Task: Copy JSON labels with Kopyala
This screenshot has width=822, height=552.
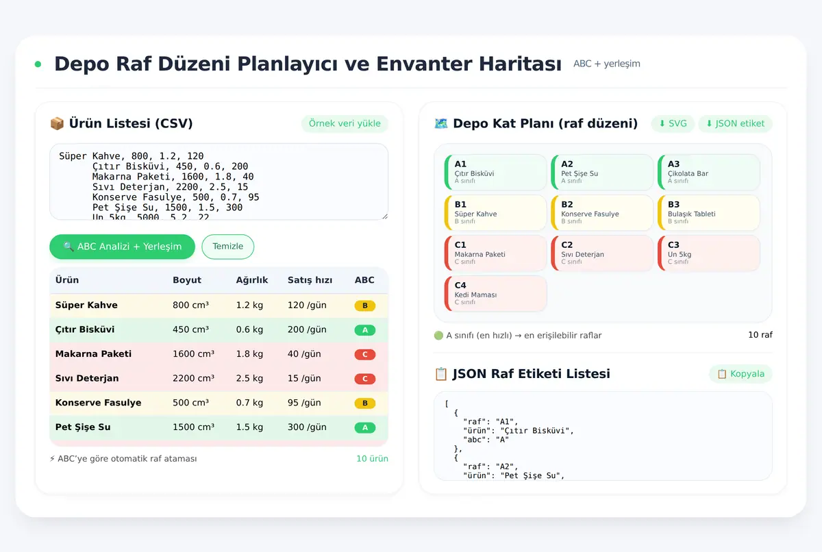Action: coord(740,374)
